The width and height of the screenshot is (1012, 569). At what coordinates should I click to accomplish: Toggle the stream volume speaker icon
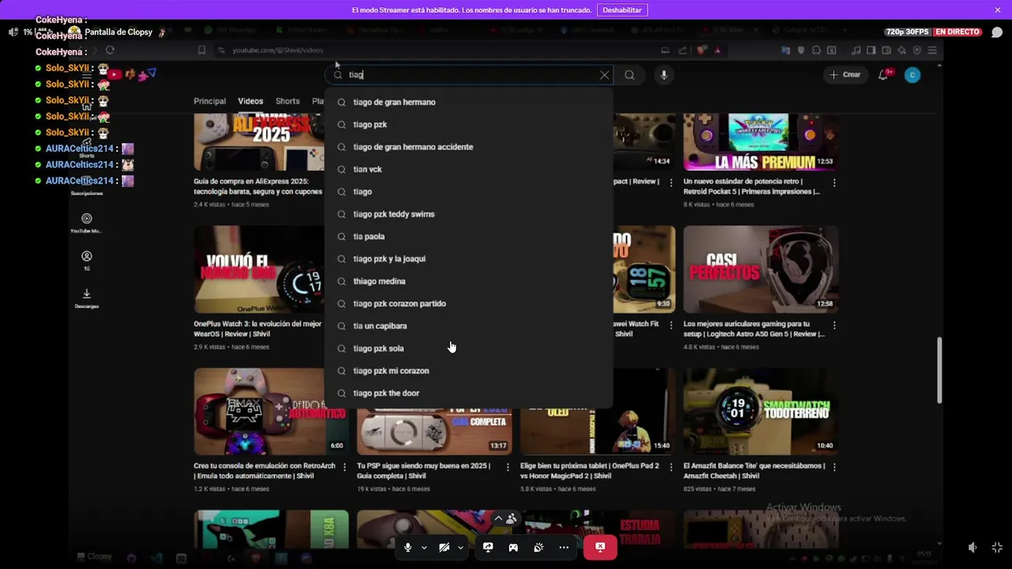[972, 547]
